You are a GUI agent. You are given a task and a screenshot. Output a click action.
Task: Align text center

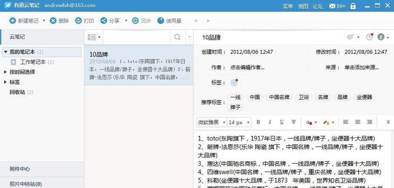click(358, 122)
